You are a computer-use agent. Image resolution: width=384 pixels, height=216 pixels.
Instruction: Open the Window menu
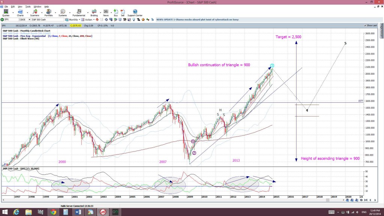point(37,7)
